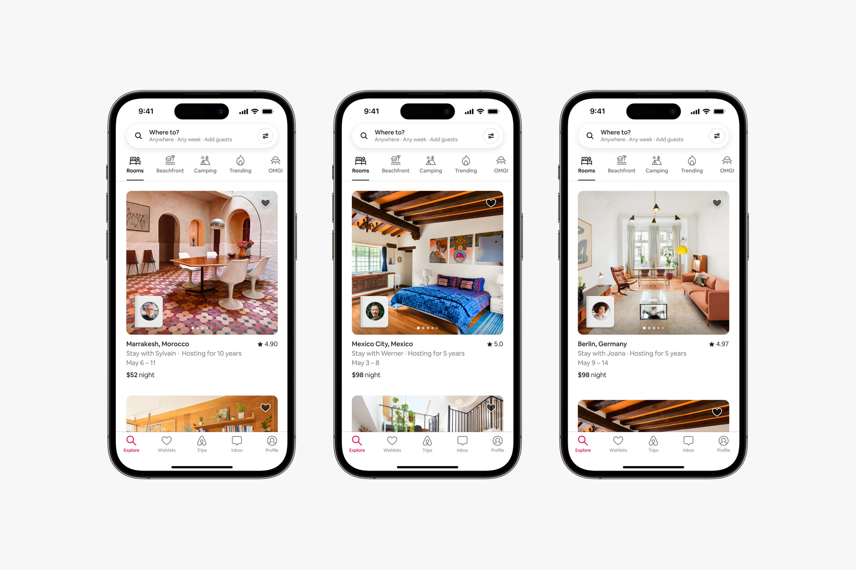
Task: Toggle favorite on Mexico City listing
Action: coord(492,203)
